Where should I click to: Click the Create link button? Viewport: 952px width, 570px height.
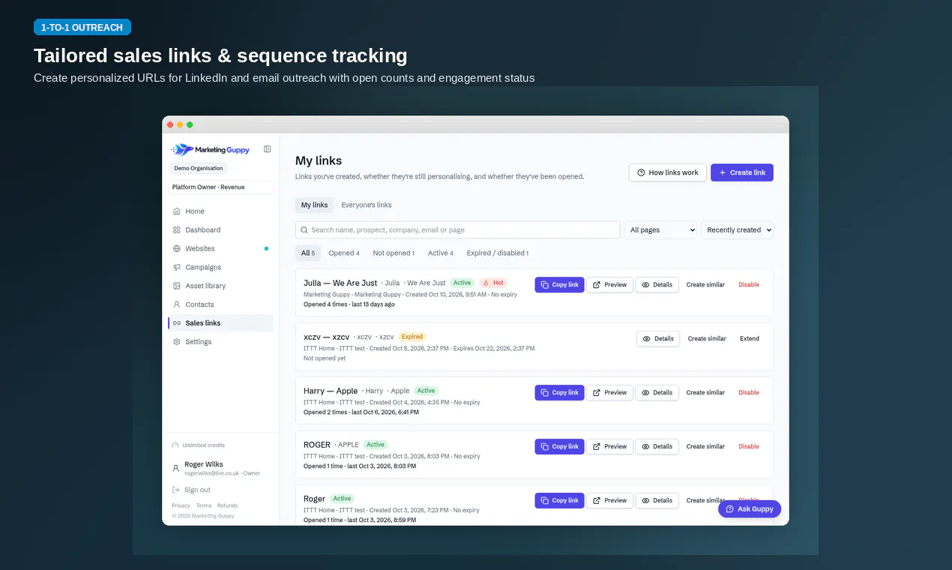[x=742, y=172]
